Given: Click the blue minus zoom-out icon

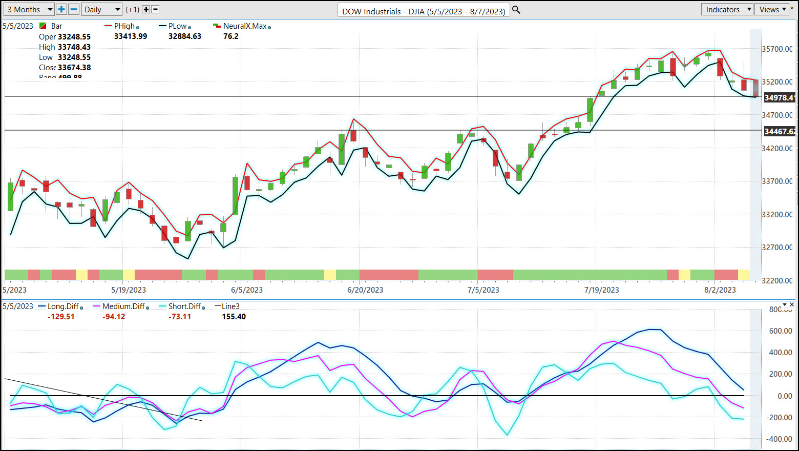Looking at the screenshot, I should click(74, 9).
